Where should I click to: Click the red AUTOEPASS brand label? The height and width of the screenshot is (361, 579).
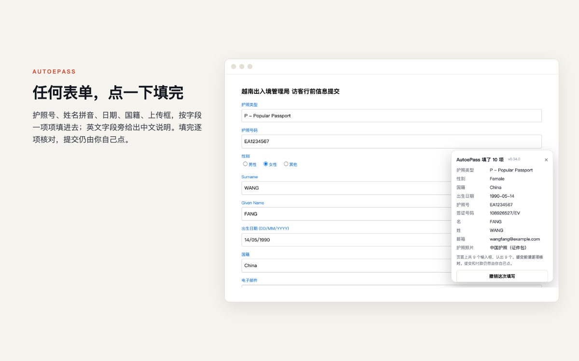(54, 72)
